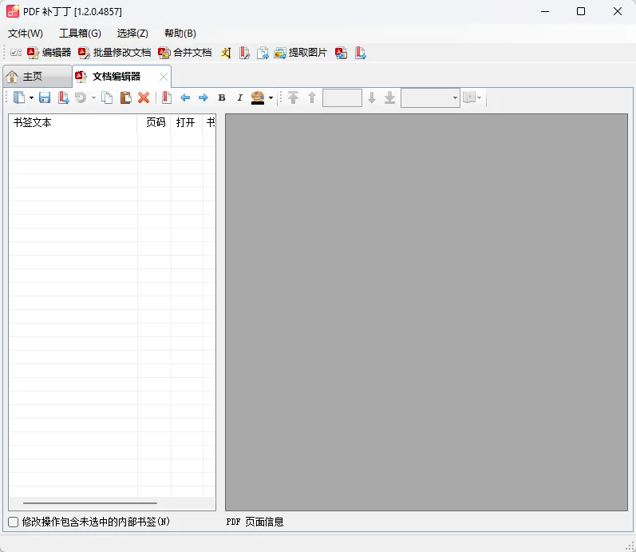Expand the undo history dropdown arrow
Screen dimensions: 636x552
[93, 97]
